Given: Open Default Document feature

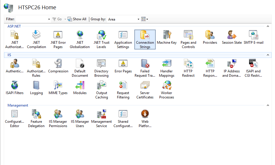Looking at the screenshot, I should coord(80,68).
